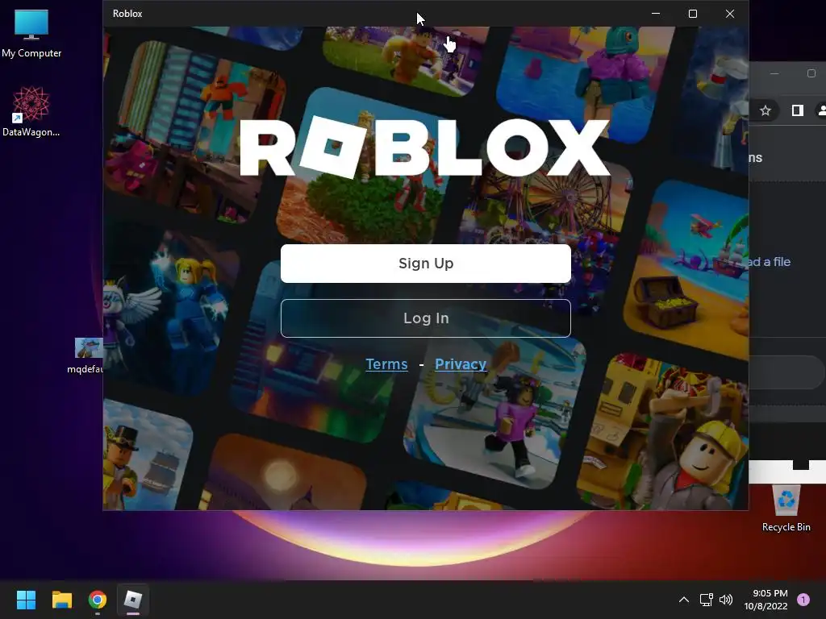Select the mqdefault image file on desktop
Viewport: 826px width, 619px height.
[x=87, y=355]
